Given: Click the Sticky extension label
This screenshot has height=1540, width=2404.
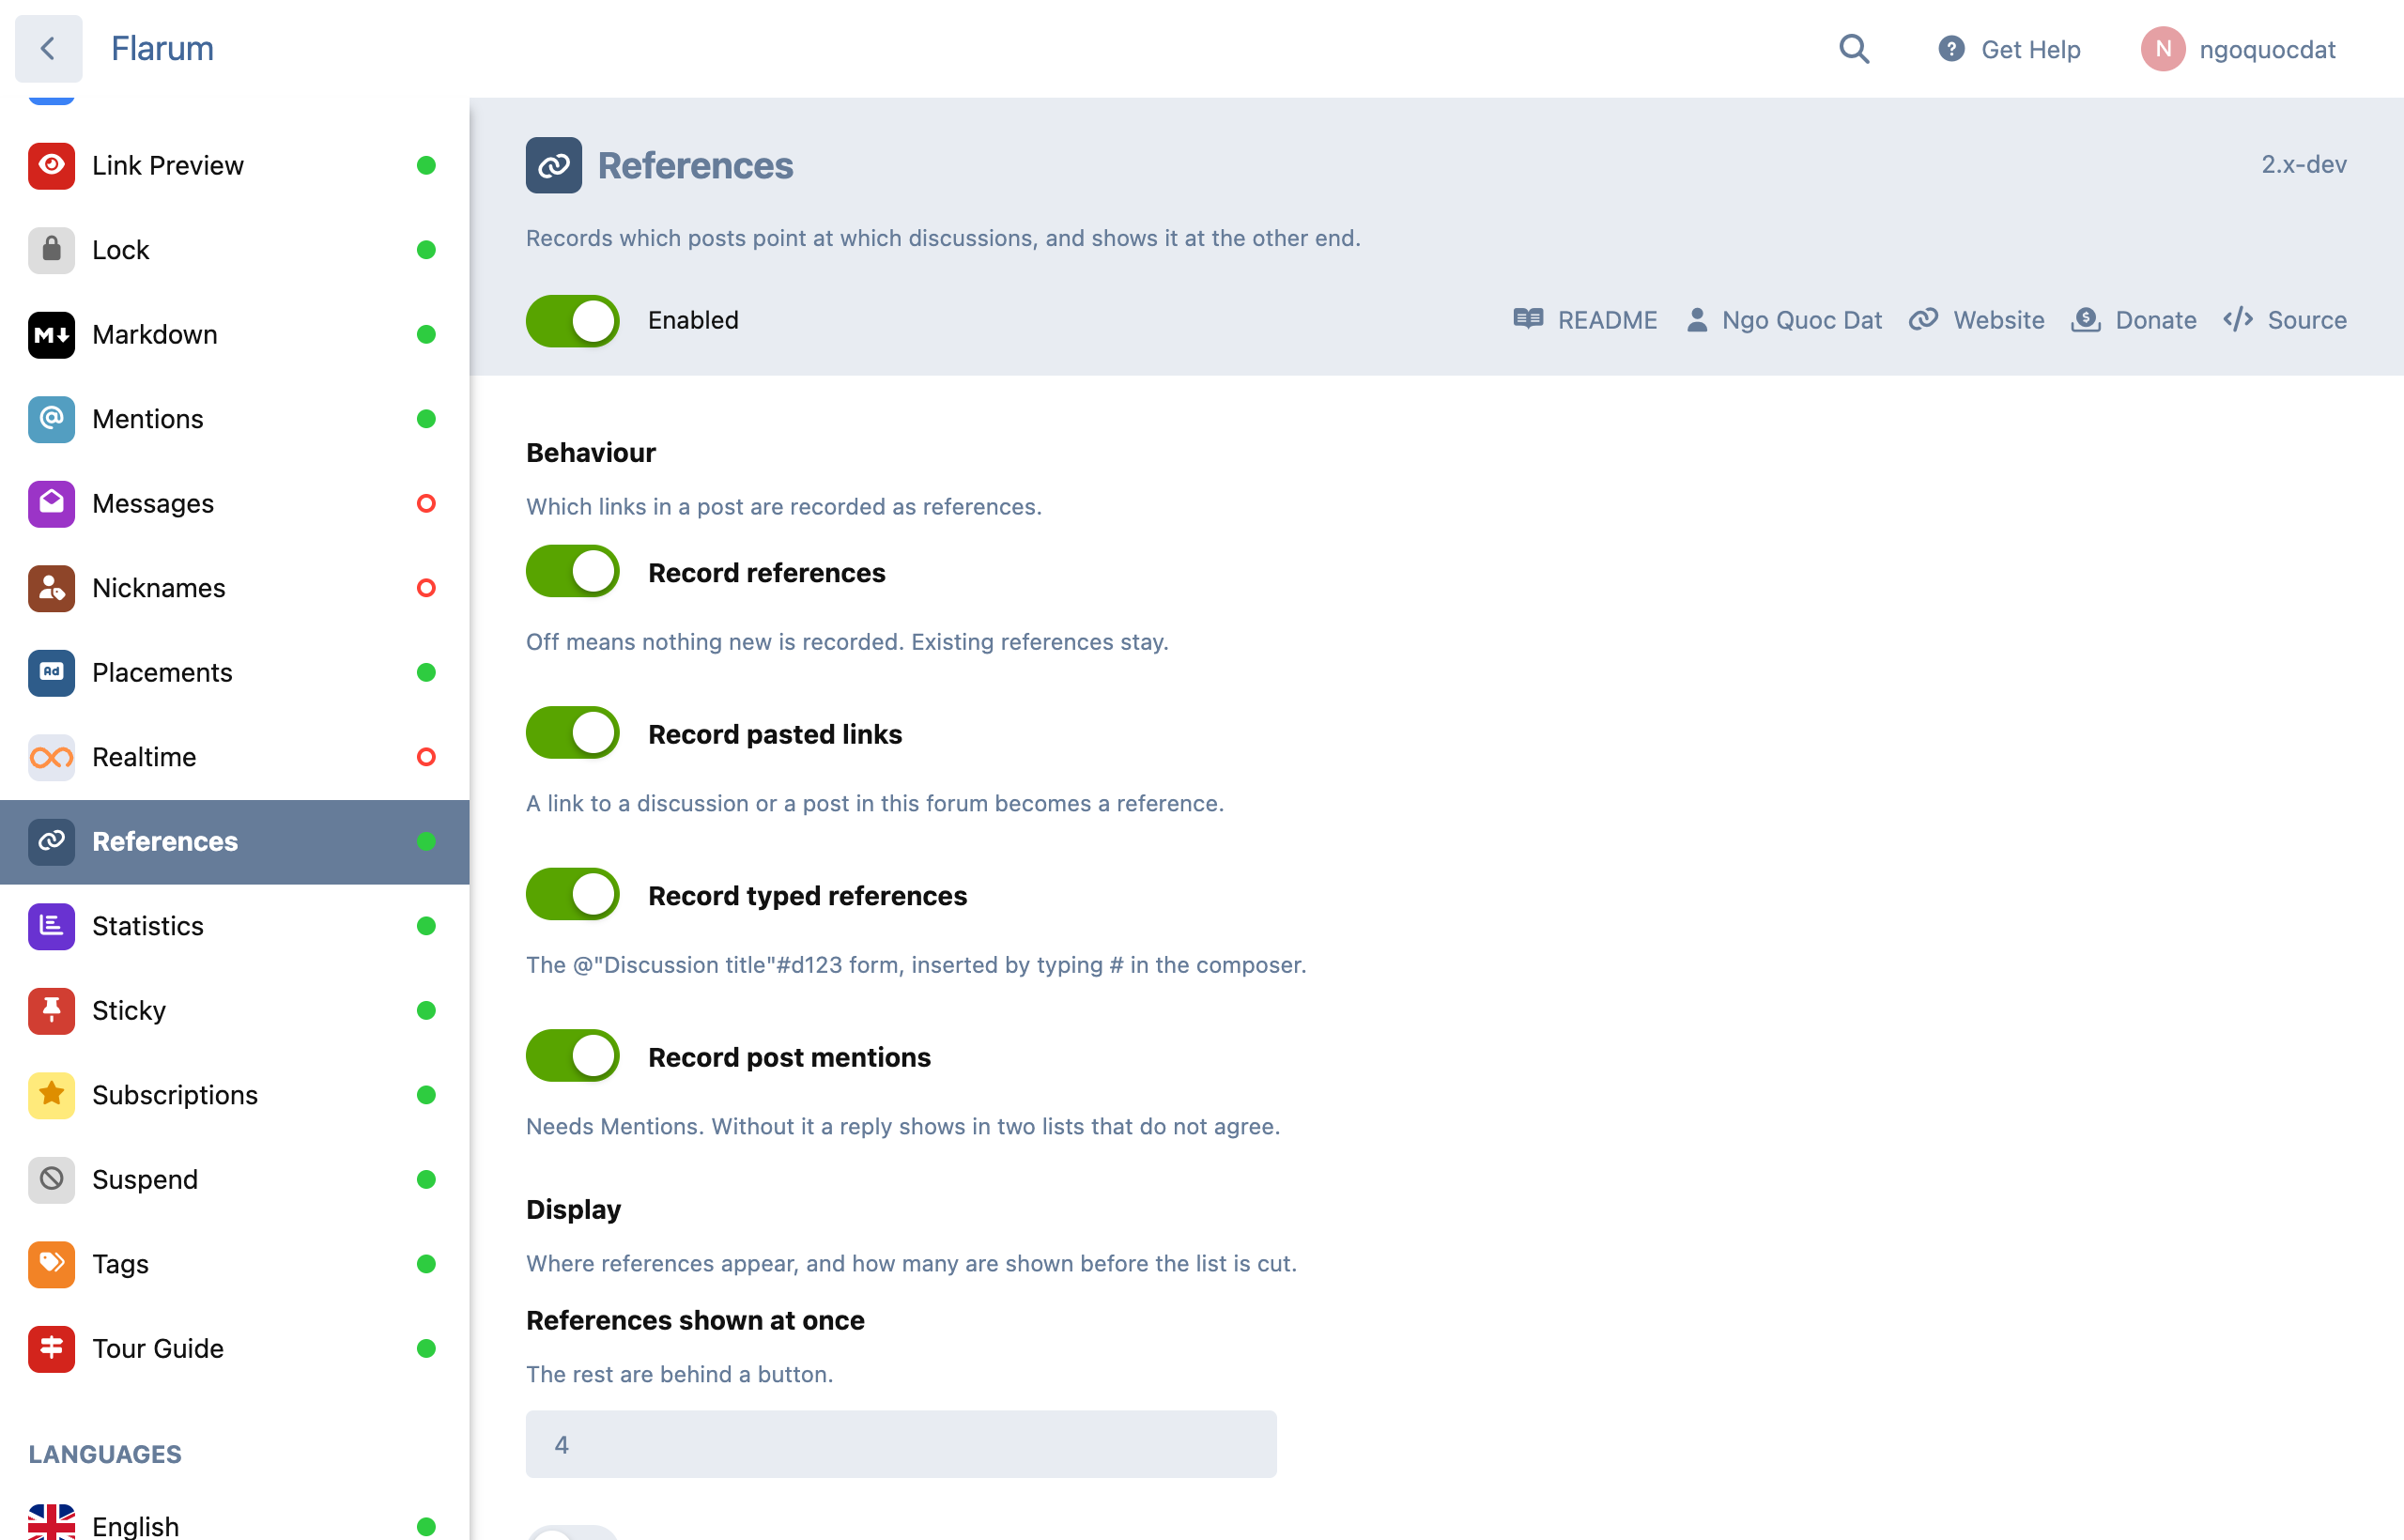Looking at the screenshot, I should click(129, 1010).
